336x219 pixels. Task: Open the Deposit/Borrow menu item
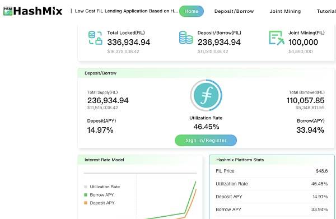[x=234, y=11]
